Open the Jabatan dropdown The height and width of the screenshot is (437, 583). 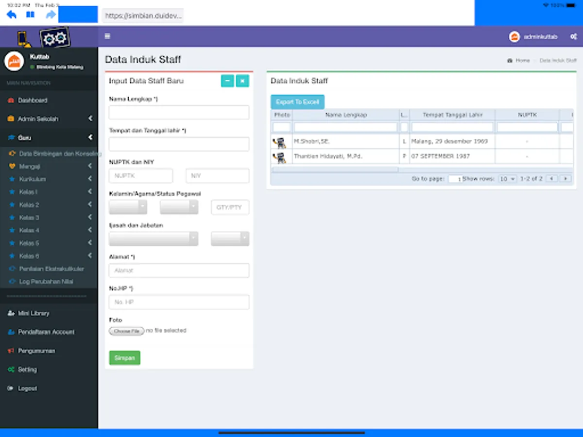[230, 239]
